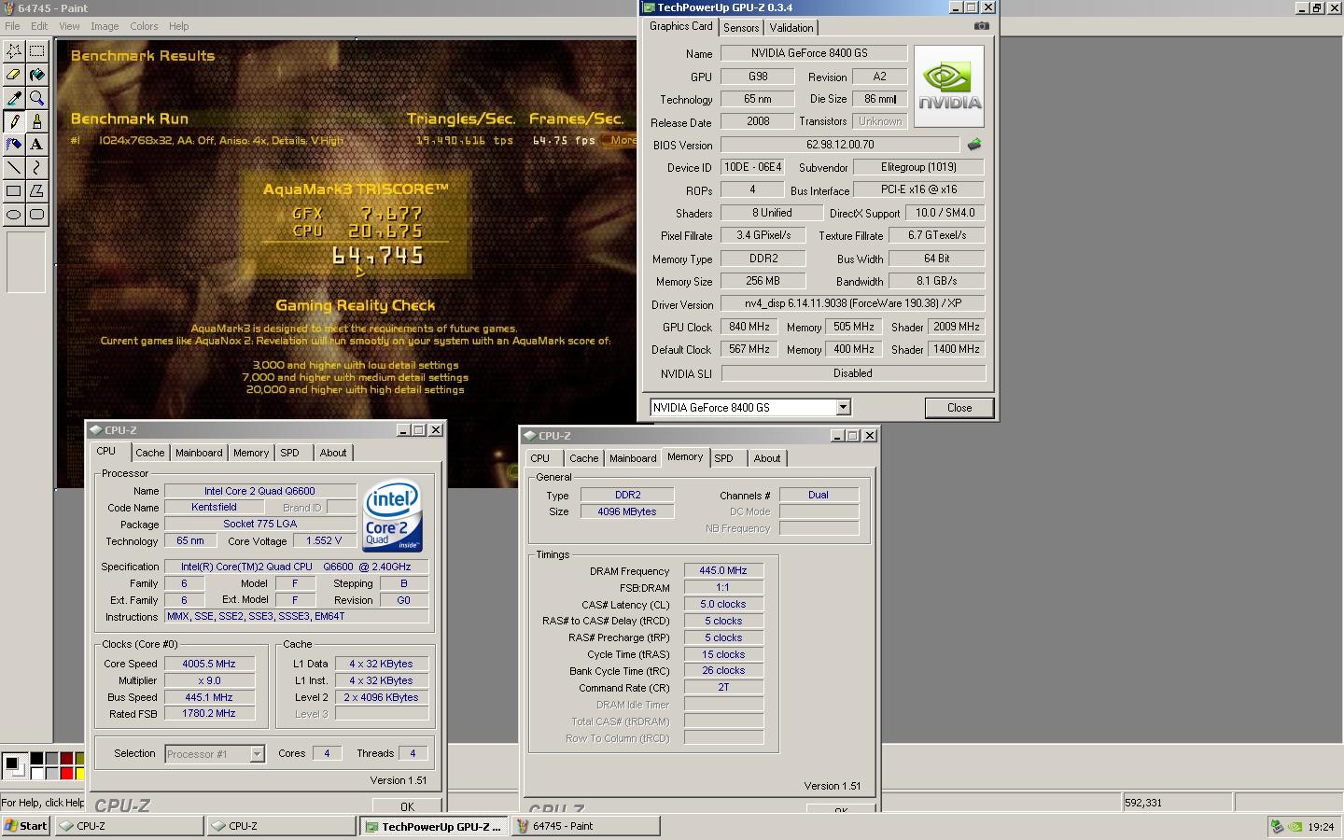Open the graphics card selection dropdown in GPU-Z
Image resolution: width=1344 pixels, height=840 pixels.
point(844,407)
